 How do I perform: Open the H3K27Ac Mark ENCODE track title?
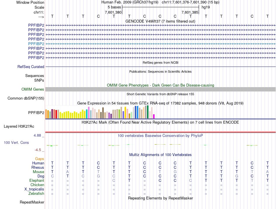[160, 122]
